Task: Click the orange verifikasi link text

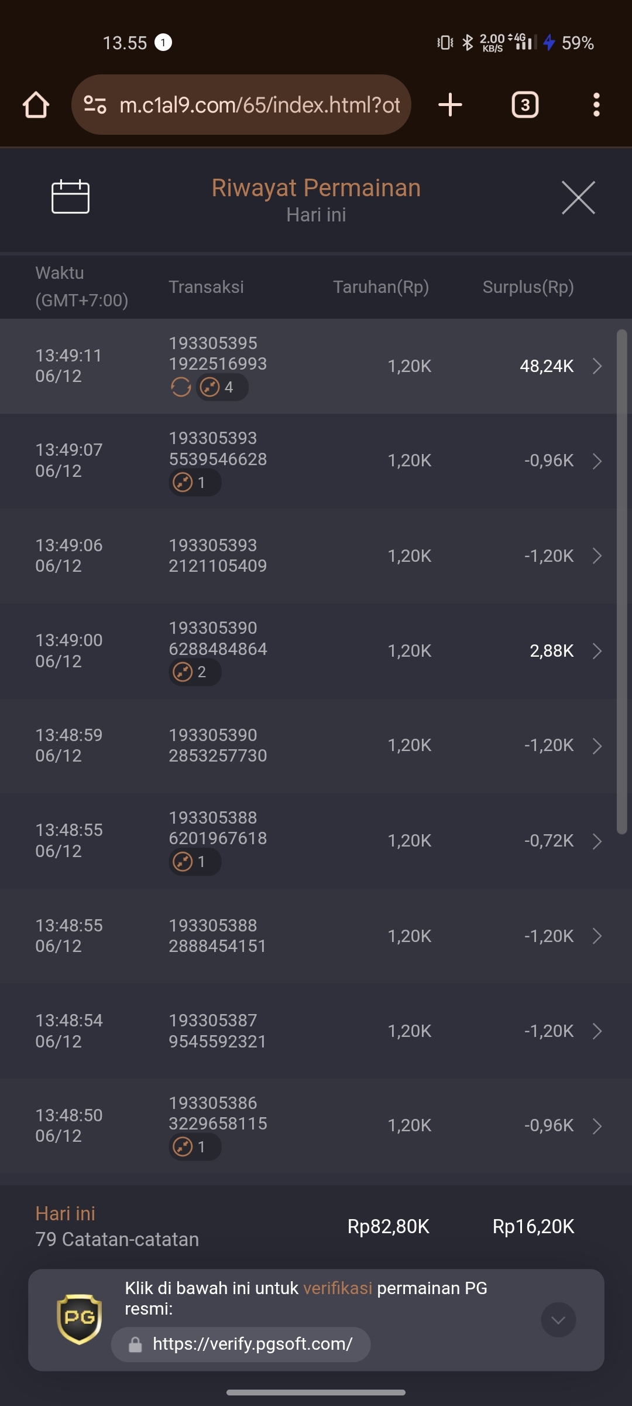Action: pyautogui.click(x=338, y=1288)
